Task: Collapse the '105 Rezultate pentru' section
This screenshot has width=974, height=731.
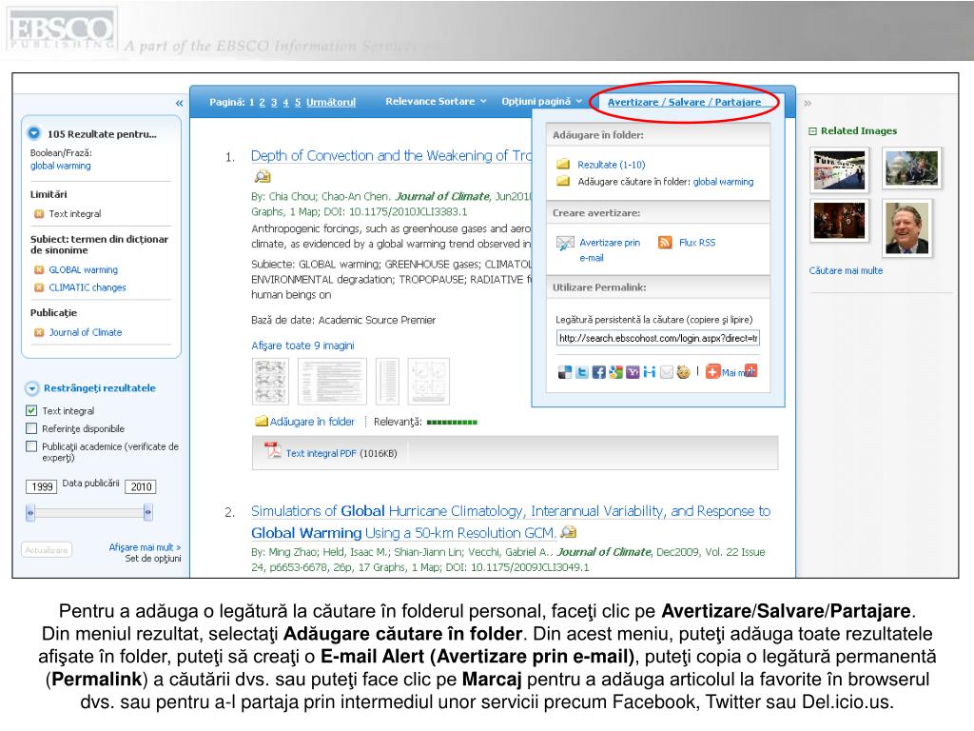Action: pos(34,133)
